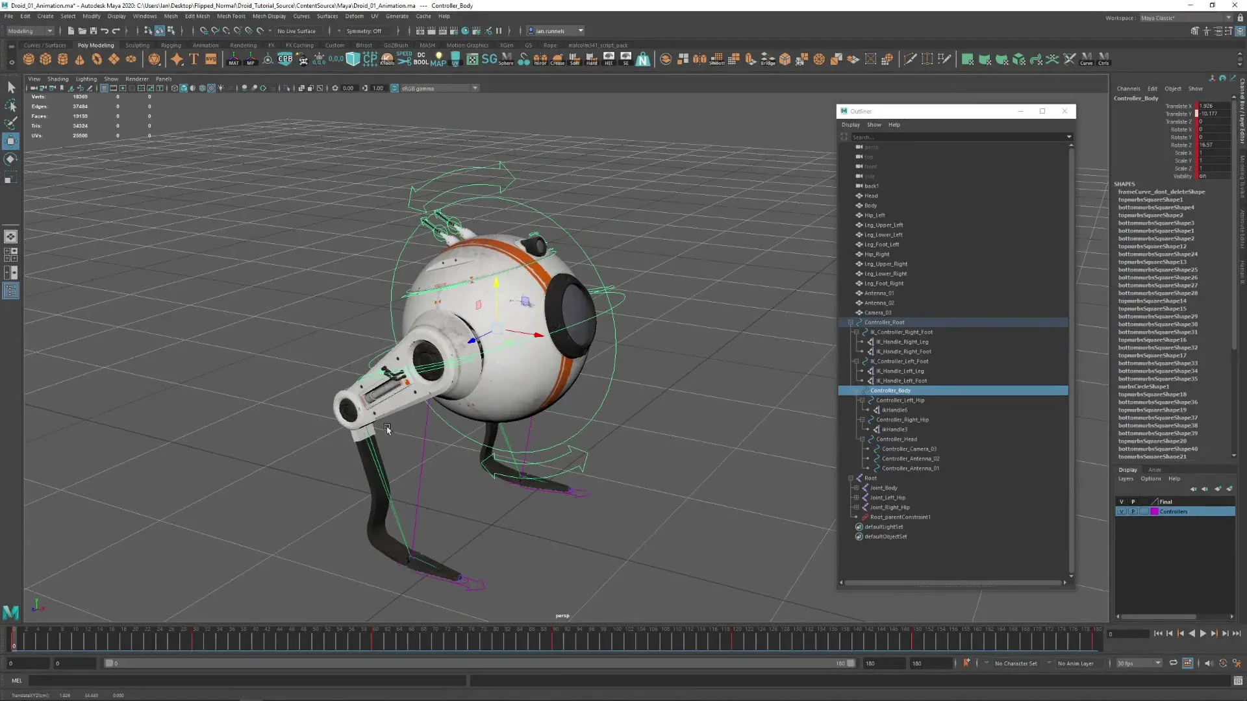Expand the Joint_Left_Hip node
Image resolution: width=1247 pixels, height=701 pixels.
click(x=856, y=498)
